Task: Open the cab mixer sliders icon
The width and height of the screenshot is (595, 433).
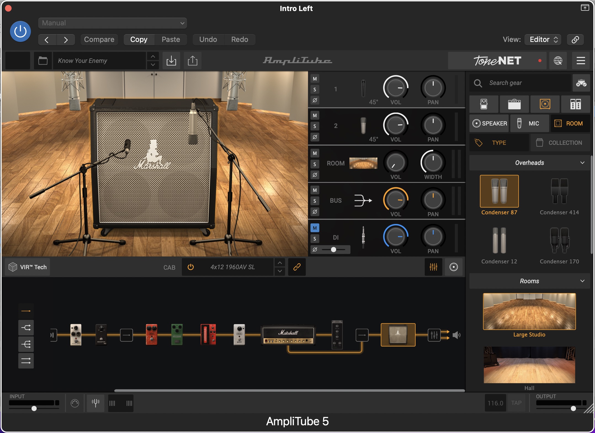Action: click(x=433, y=267)
